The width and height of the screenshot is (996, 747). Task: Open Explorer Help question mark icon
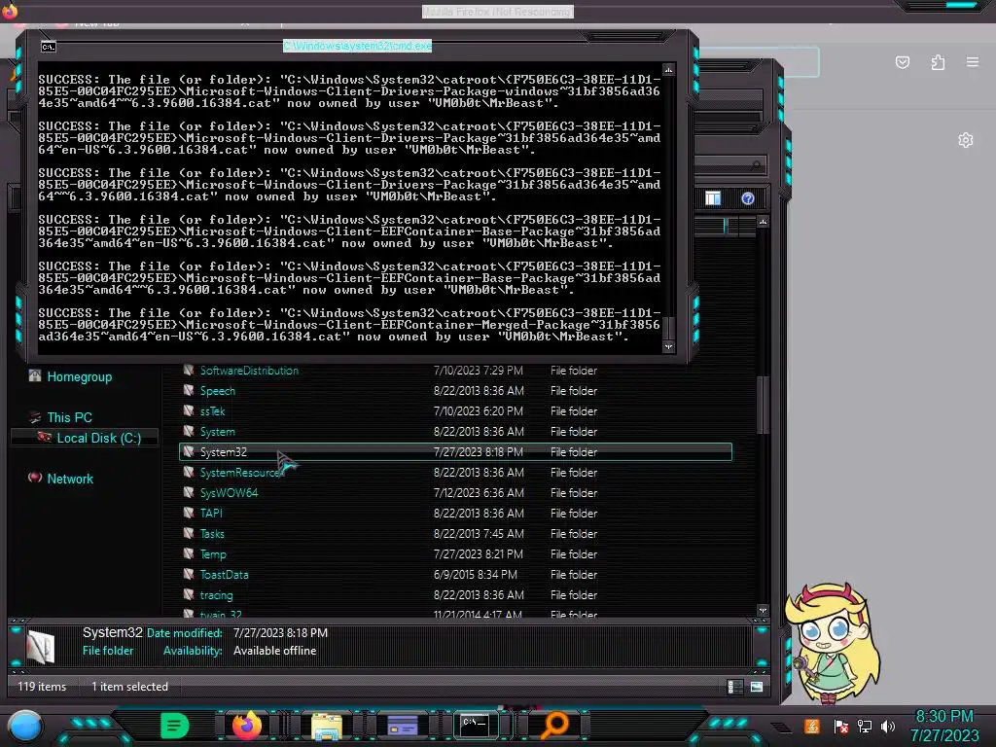tap(748, 198)
